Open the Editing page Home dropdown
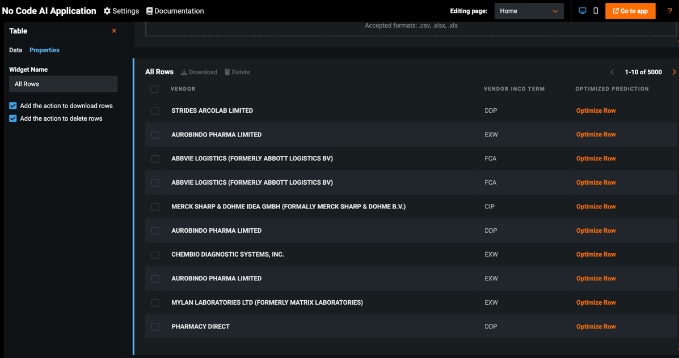The width and height of the screenshot is (679, 358). (x=529, y=11)
